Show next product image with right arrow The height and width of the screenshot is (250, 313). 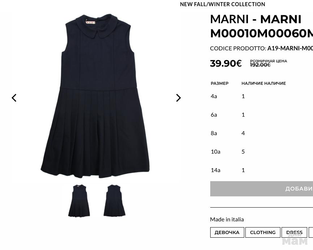[178, 98]
